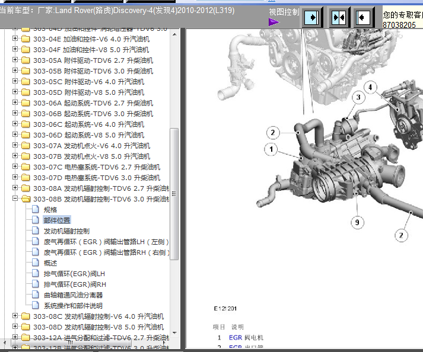Open 废气再循环 (EGR) 阀输出管路LH page
The height and width of the screenshot is (352, 423).
pyautogui.click(x=106, y=242)
